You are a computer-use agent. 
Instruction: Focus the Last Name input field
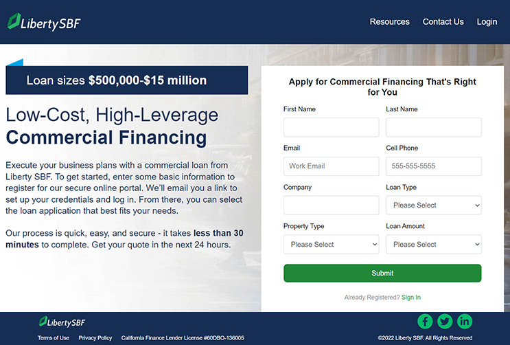point(434,127)
